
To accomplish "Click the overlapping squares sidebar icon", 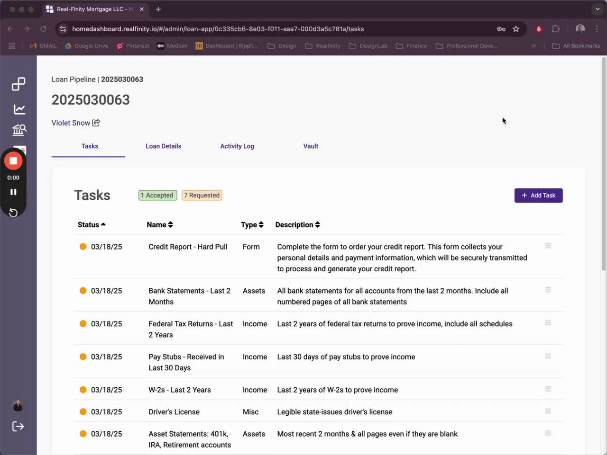I will [18, 84].
